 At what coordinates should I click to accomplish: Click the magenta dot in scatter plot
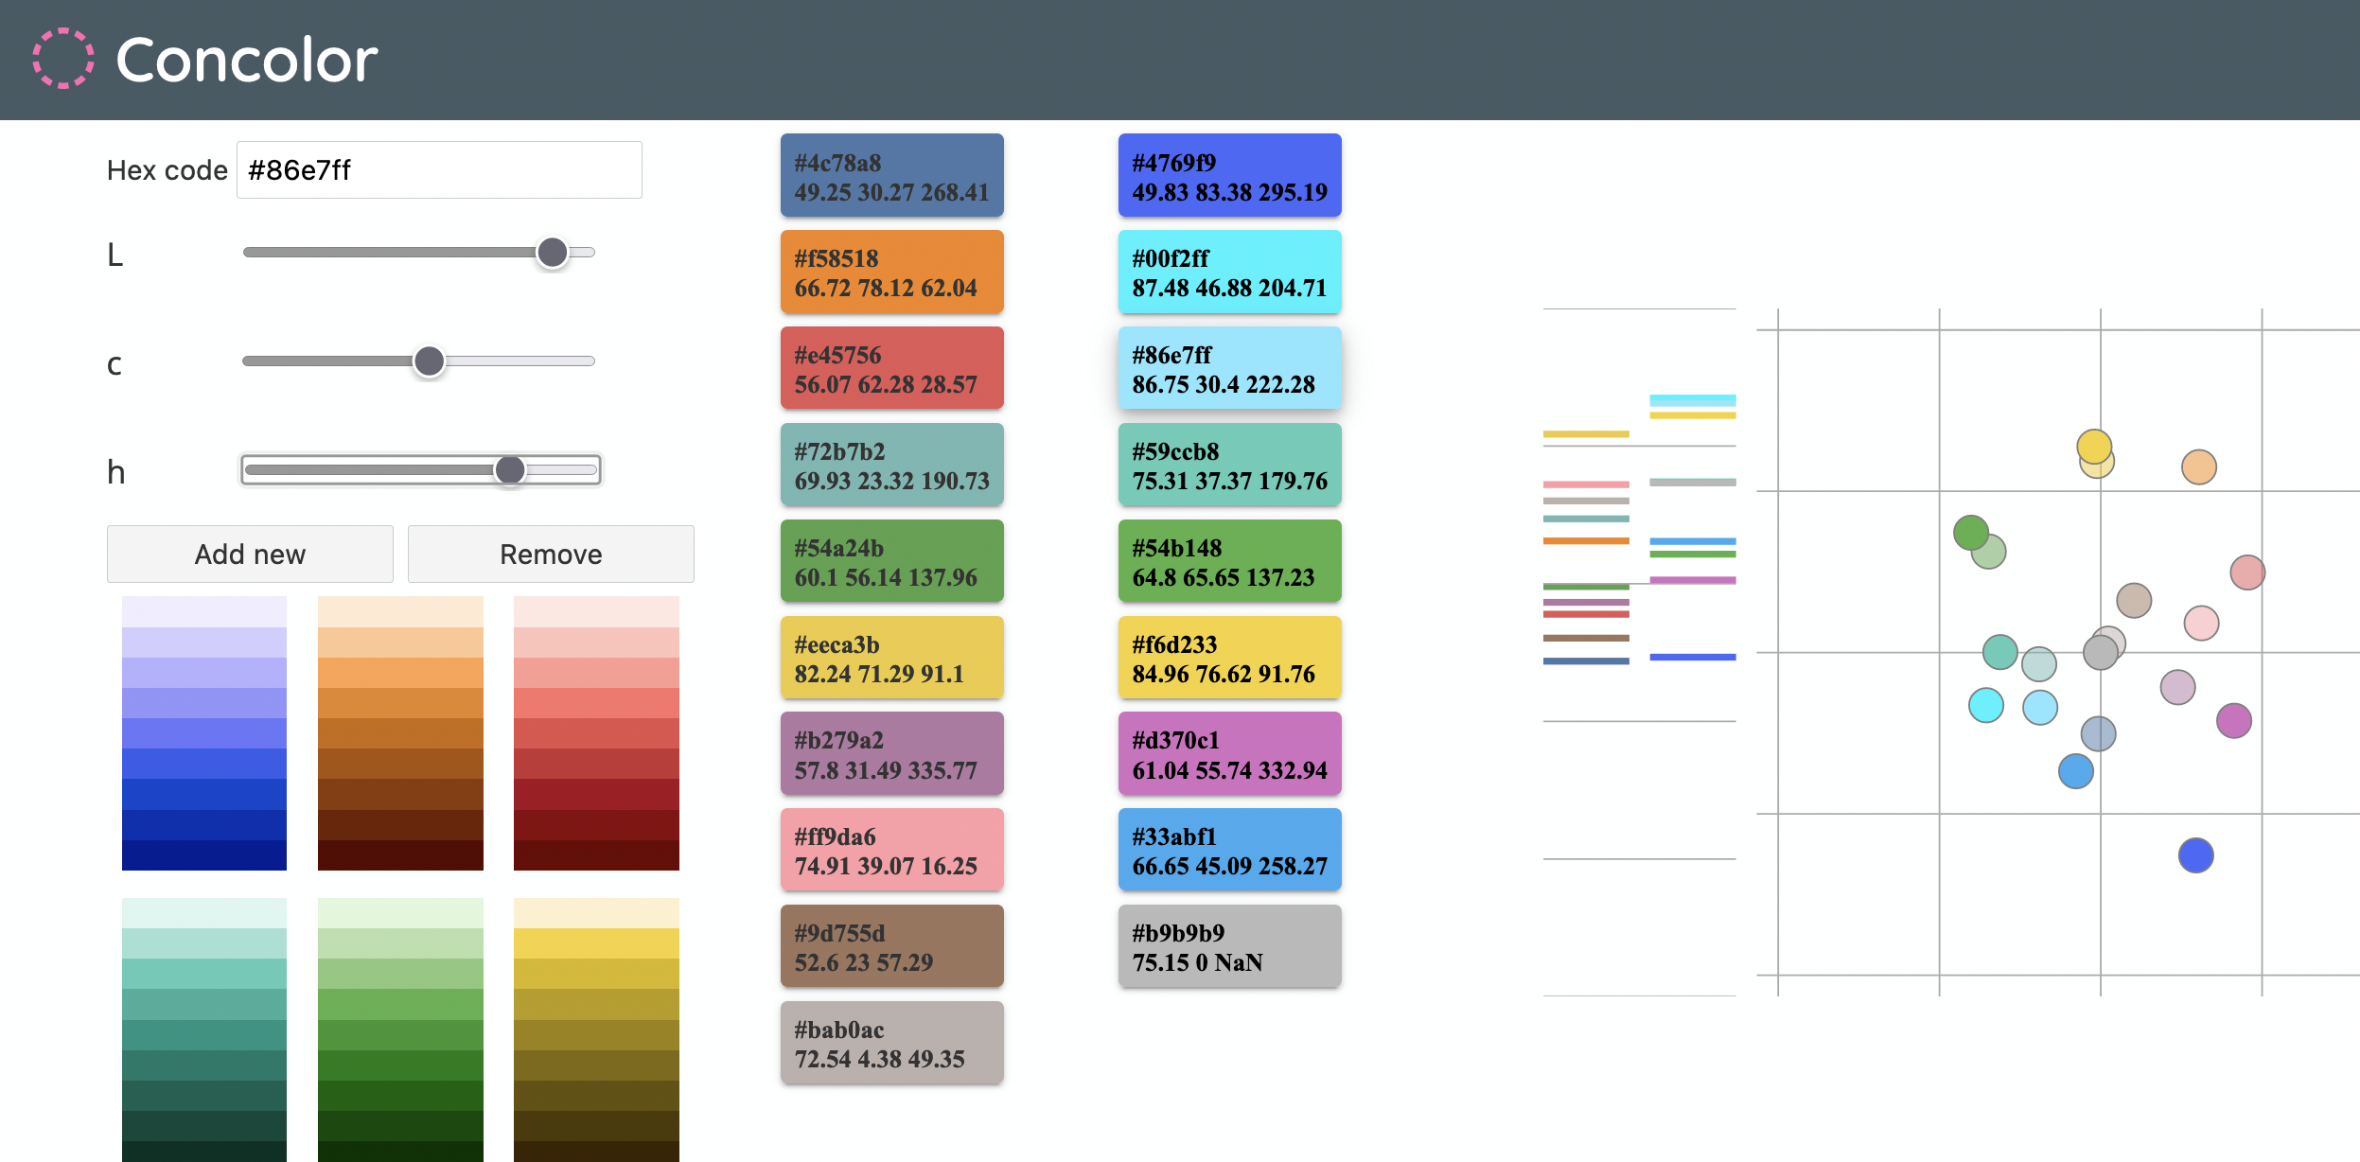2233,721
